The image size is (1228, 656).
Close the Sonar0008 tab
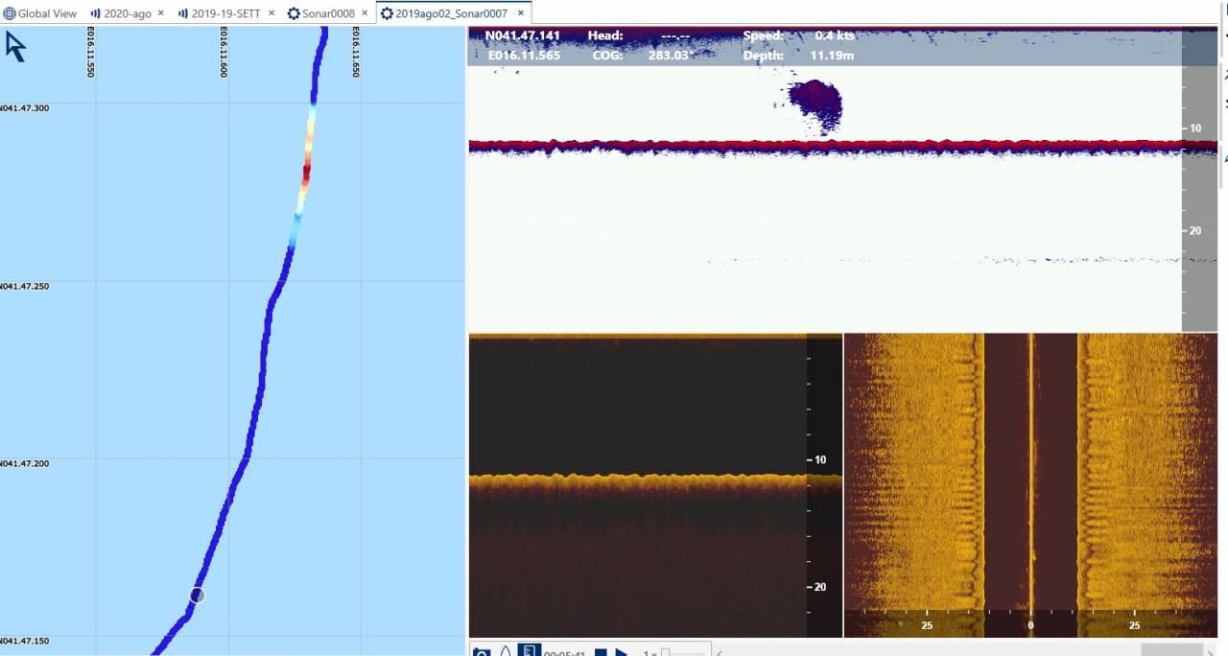[x=365, y=13]
